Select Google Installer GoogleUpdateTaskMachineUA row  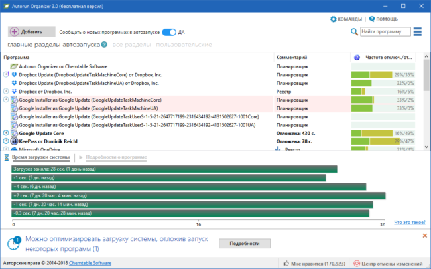tap(208, 108)
